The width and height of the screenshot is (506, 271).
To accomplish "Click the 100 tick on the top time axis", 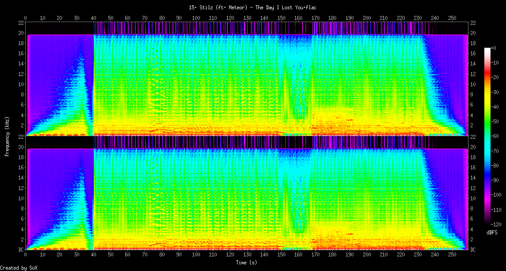I will tap(196, 18).
